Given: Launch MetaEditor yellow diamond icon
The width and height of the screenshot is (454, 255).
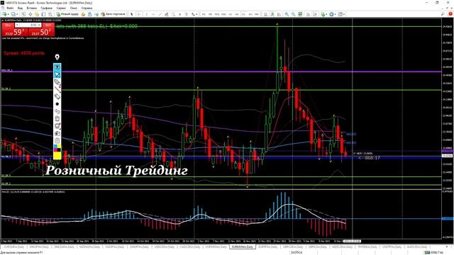Looking at the screenshot, I should [x=83, y=14].
